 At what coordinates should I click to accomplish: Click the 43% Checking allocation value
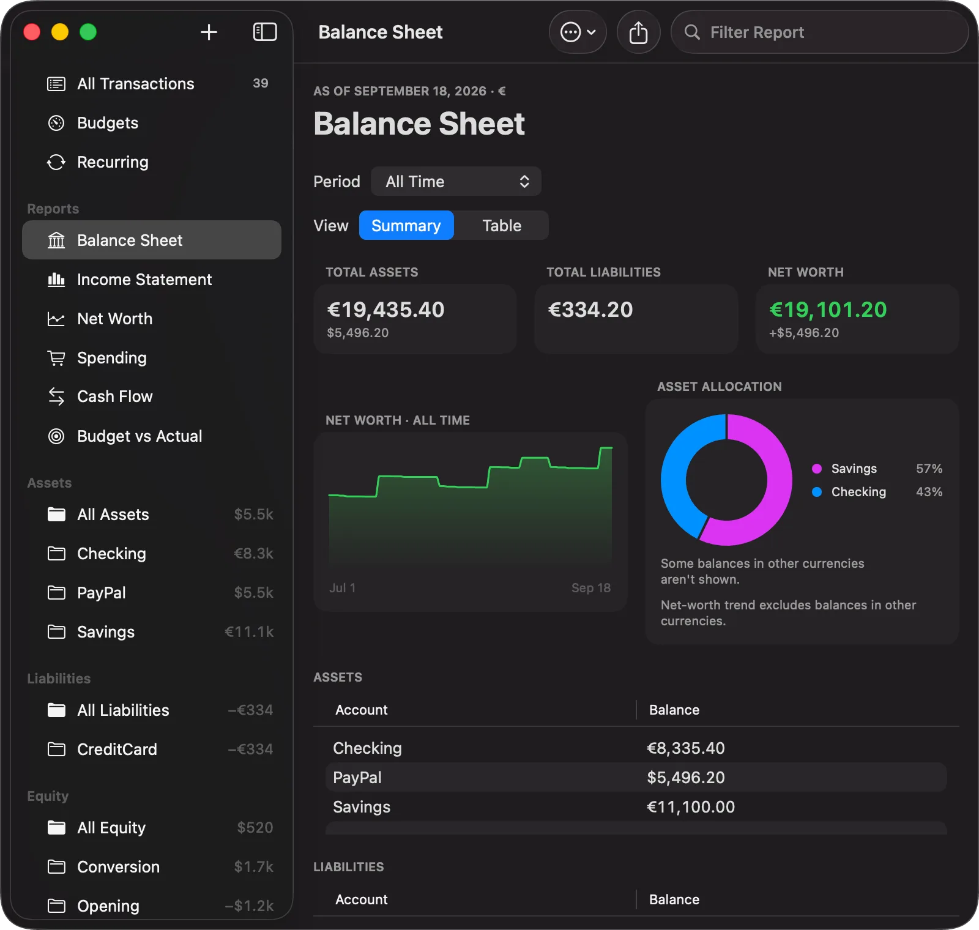[x=929, y=492]
